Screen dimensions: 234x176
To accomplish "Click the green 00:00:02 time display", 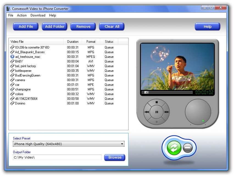I will pos(204,92).
